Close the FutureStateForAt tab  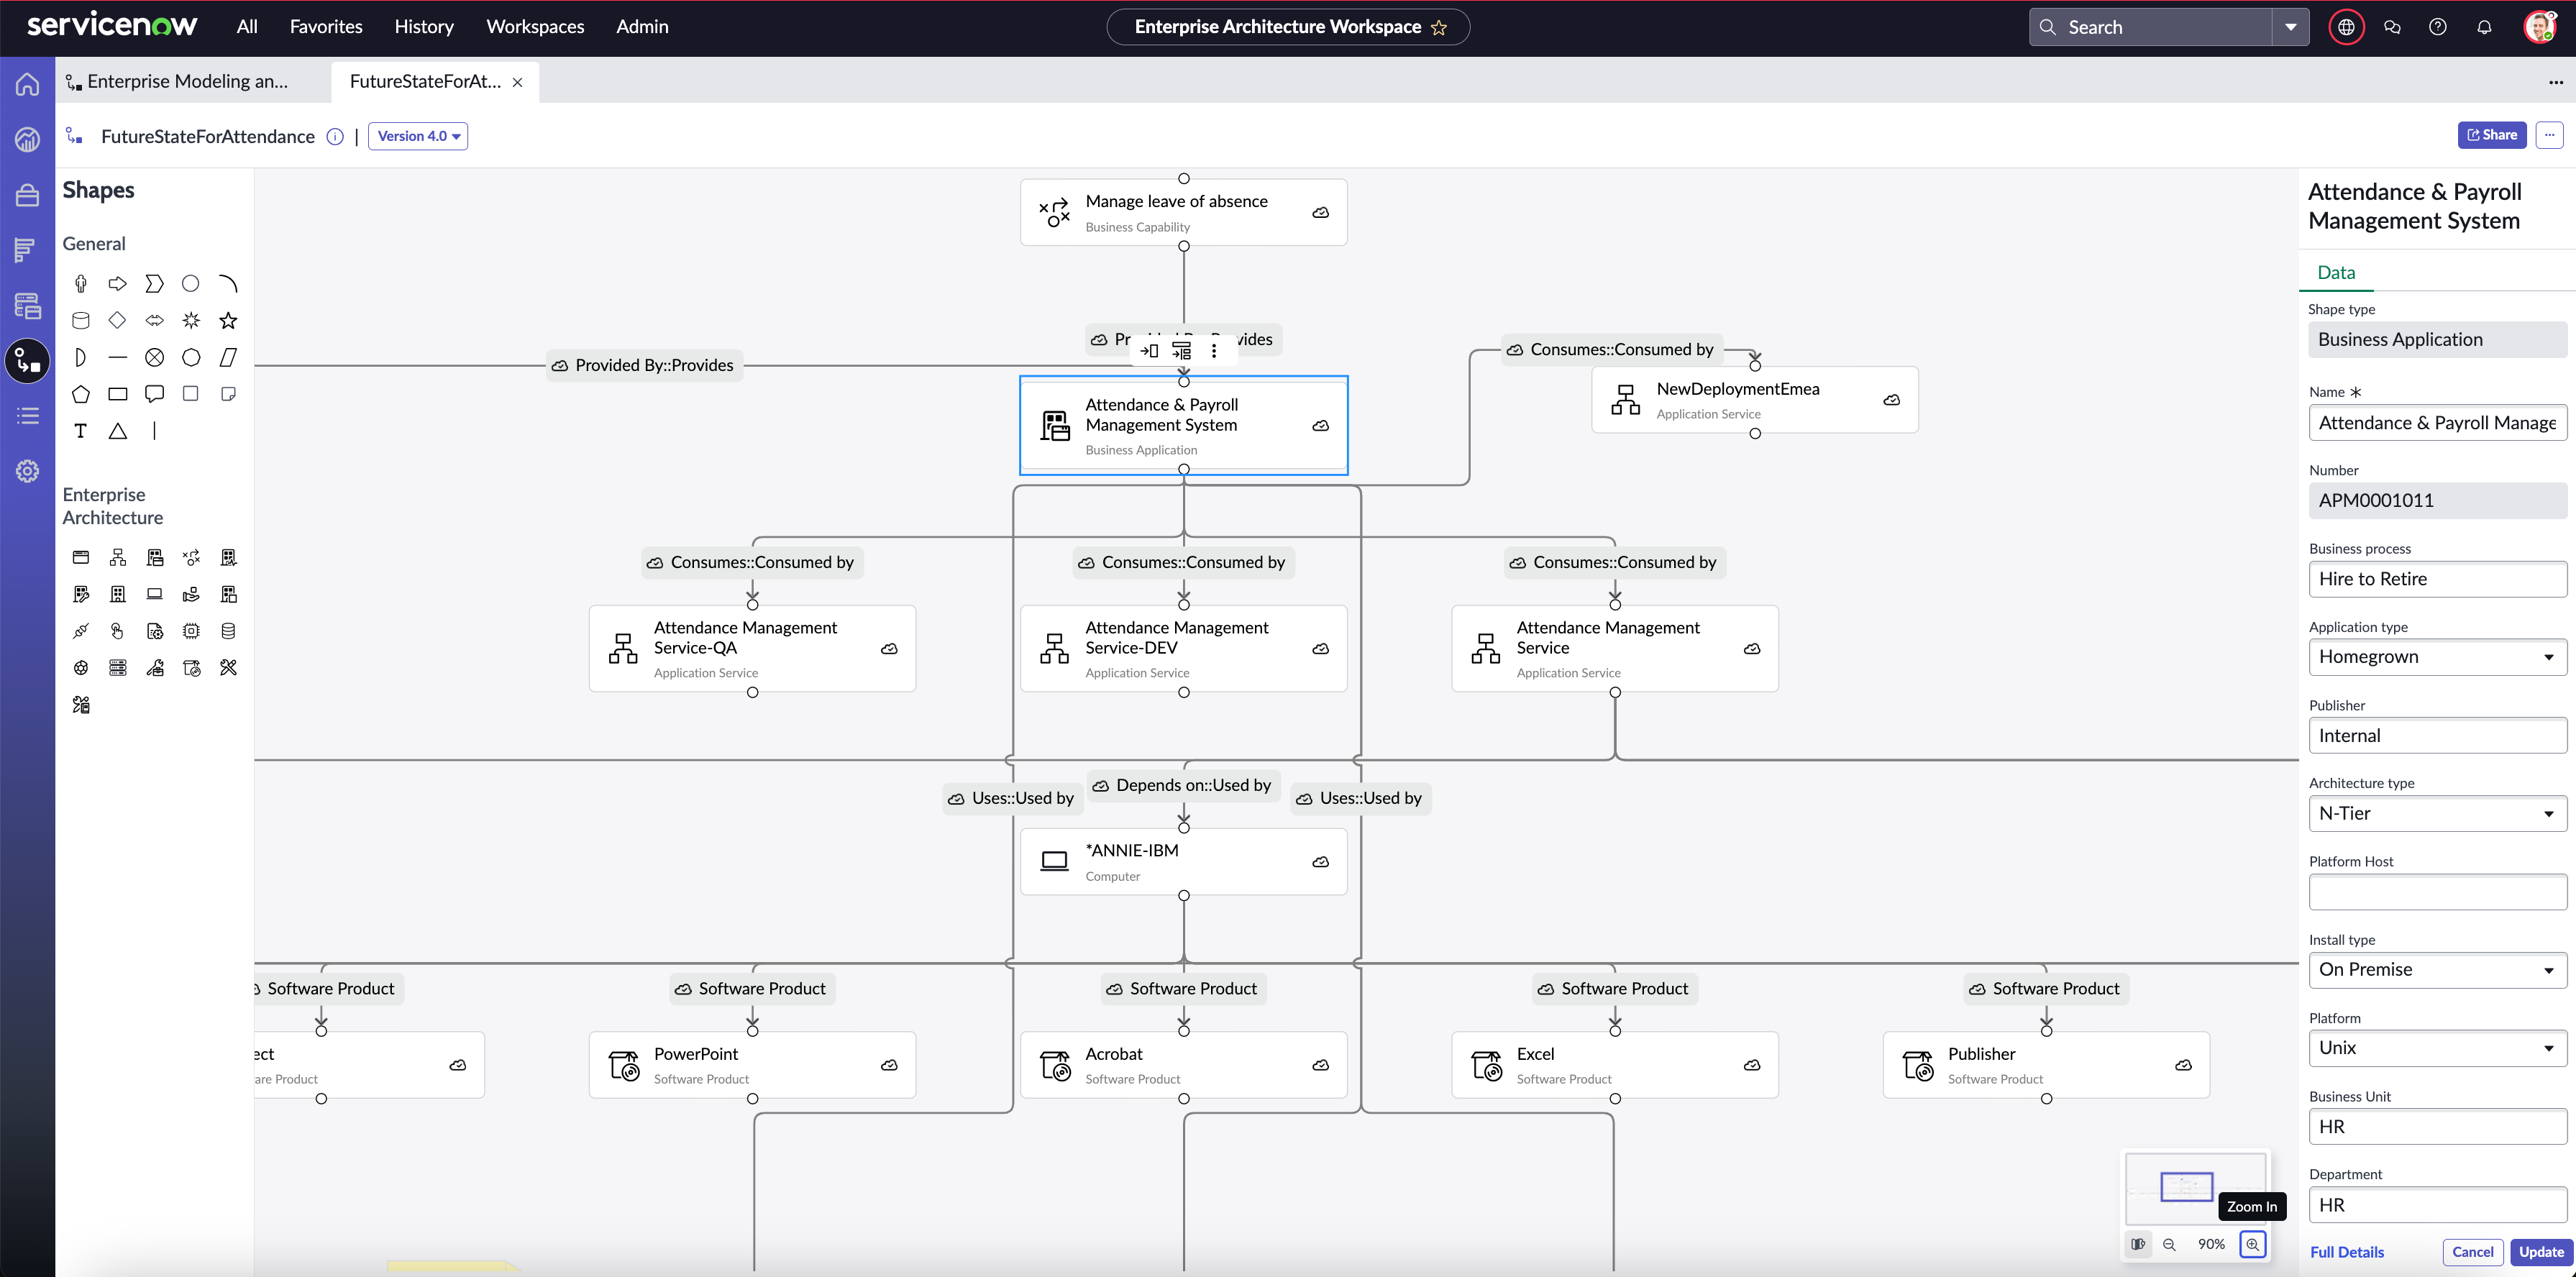517,83
